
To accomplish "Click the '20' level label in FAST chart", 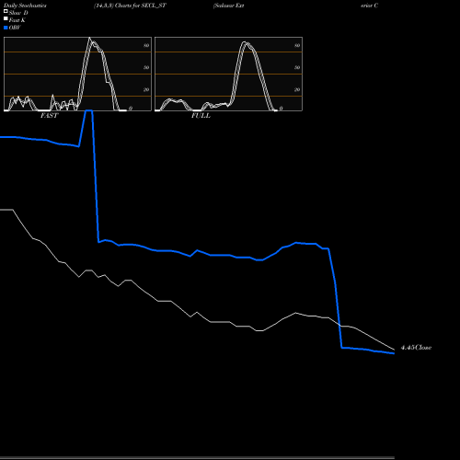I will [146, 89].
